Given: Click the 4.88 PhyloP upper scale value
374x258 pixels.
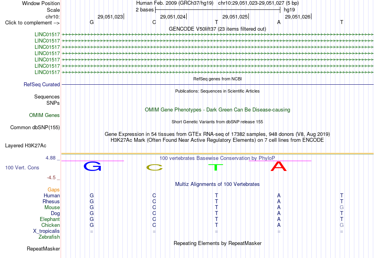Looking at the screenshot, I should 50,158.
